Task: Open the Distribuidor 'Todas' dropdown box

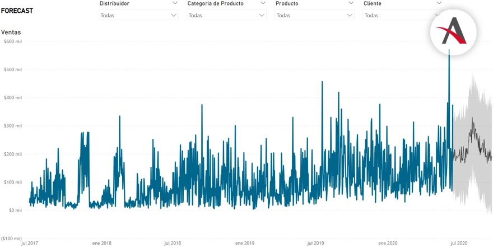Action: click(138, 15)
